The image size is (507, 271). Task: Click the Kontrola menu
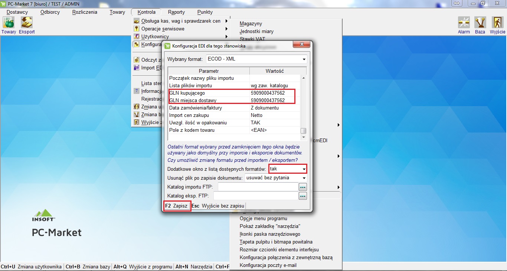click(x=146, y=12)
